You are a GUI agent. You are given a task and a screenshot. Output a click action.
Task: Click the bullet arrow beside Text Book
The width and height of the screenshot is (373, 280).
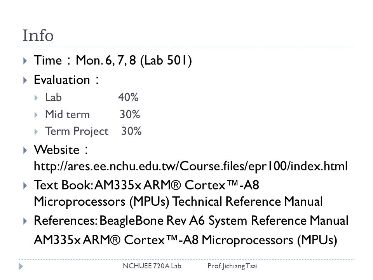25,185
